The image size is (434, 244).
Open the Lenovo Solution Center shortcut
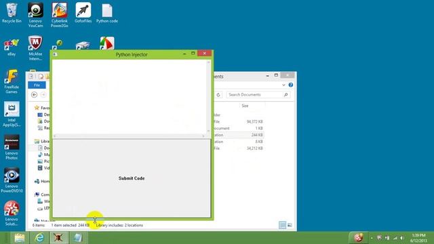point(12,213)
